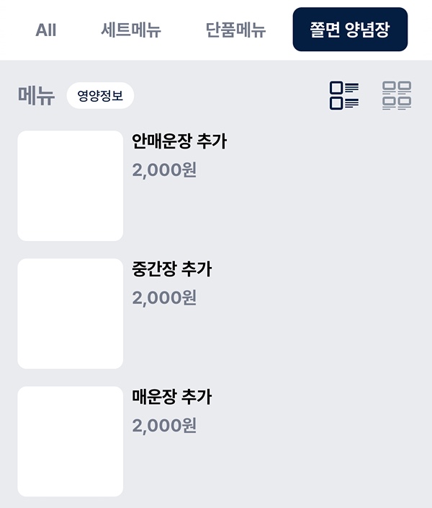
Task: Switch to list view layout
Action: click(344, 95)
